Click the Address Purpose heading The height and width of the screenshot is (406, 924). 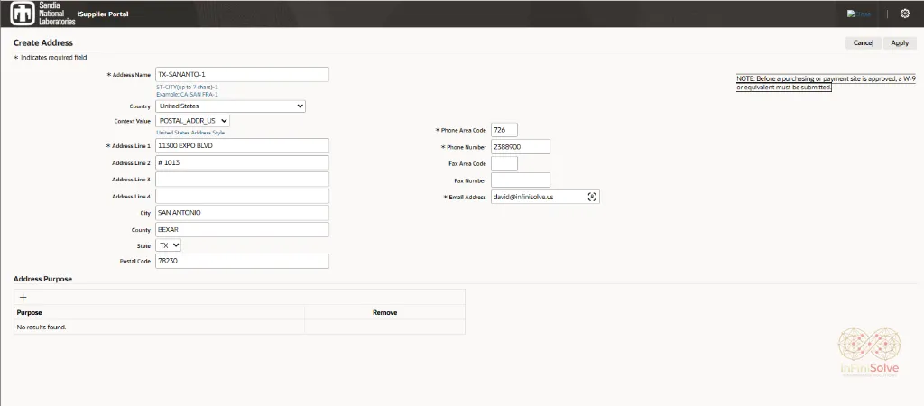coord(42,279)
